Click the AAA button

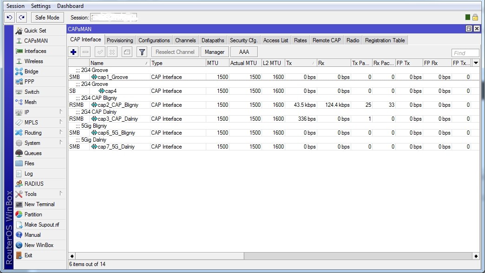[x=244, y=52]
